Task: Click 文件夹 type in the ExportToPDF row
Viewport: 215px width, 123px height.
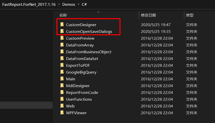Action: [x=191, y=65]
